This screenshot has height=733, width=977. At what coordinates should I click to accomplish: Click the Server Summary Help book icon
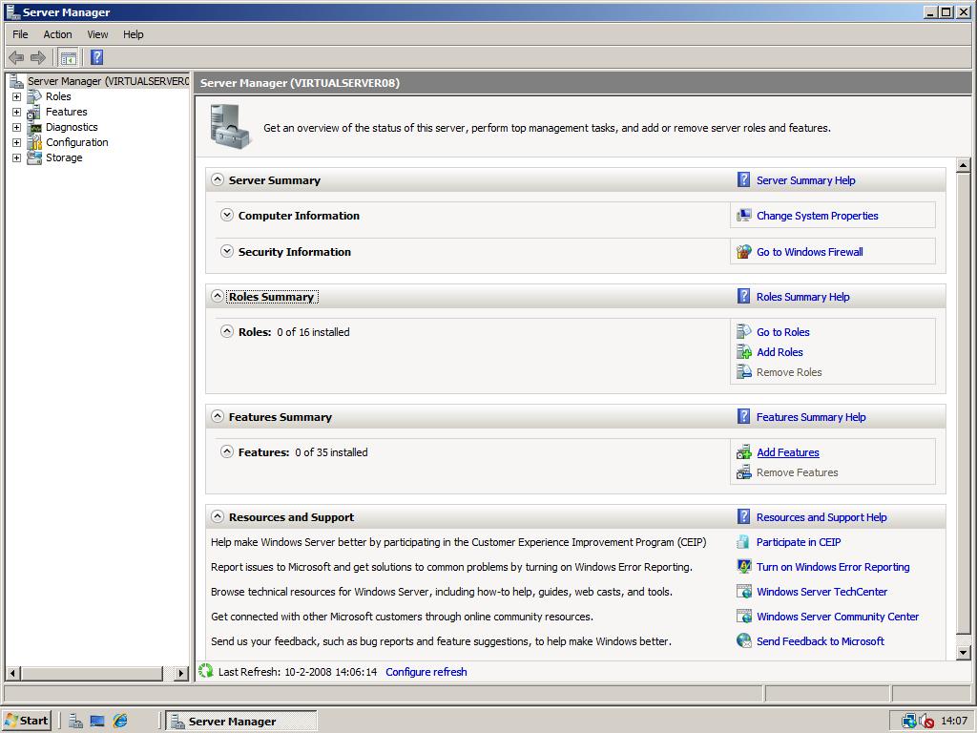tap(743, 179)
